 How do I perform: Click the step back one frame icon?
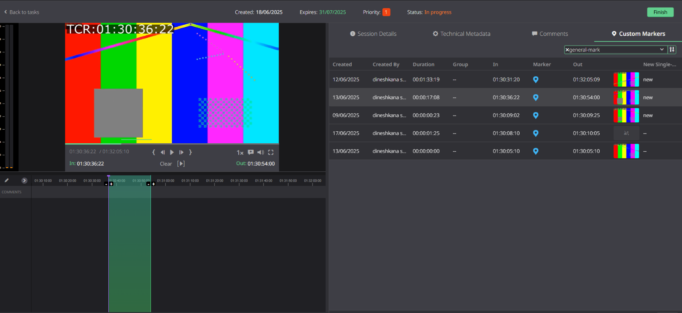[x=162, y=152]
